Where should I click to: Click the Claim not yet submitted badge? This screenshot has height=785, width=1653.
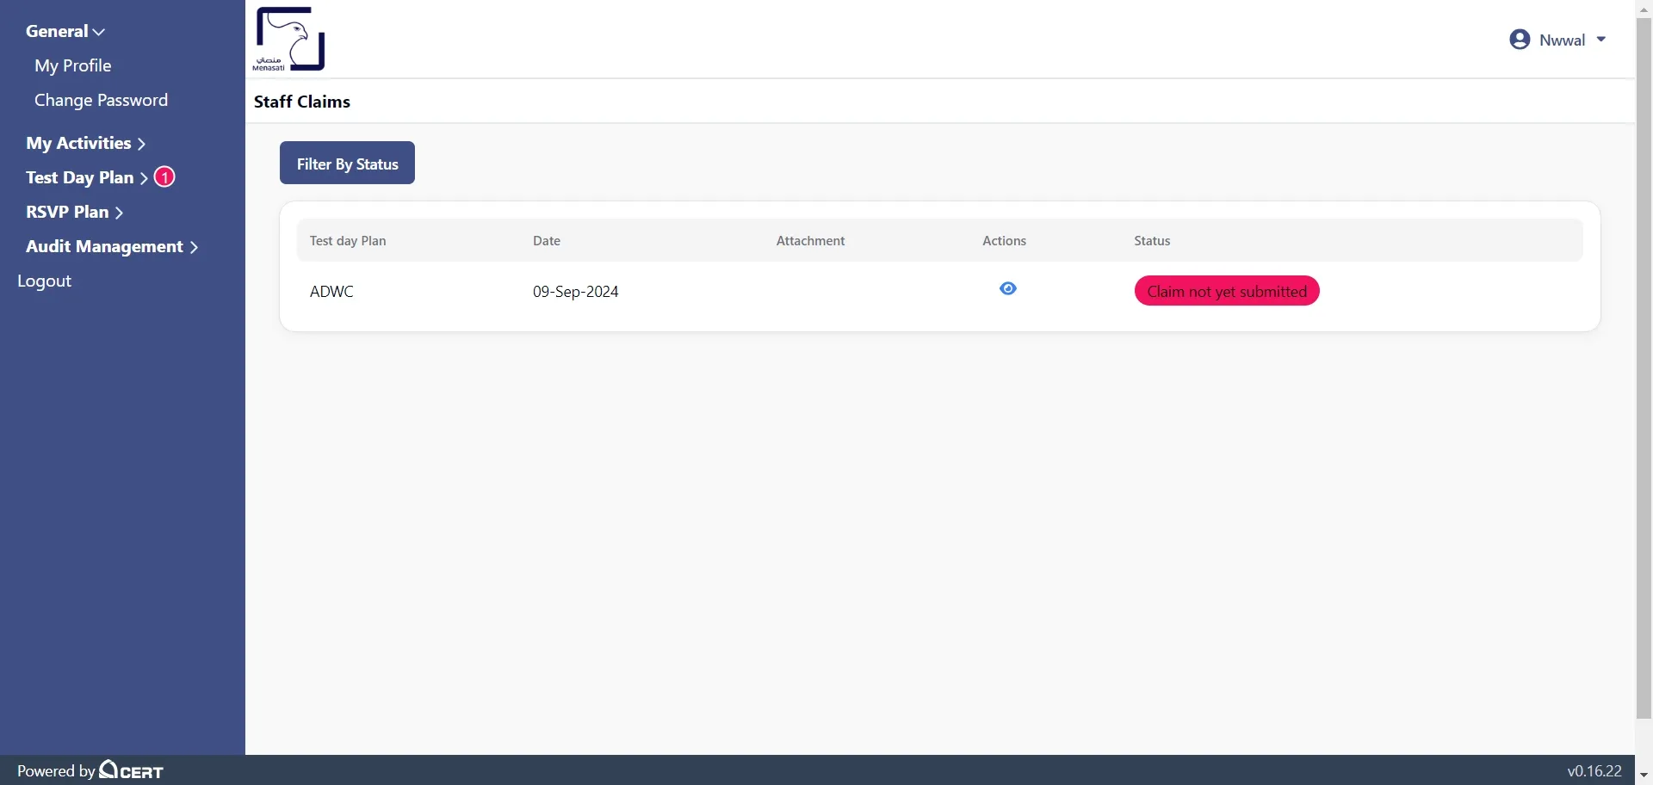point(1226,292)
